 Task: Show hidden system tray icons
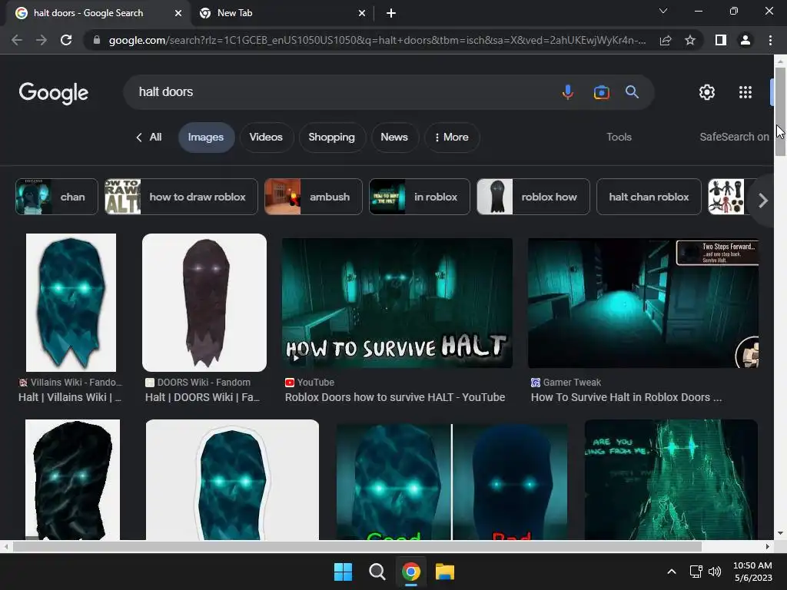pos(672,572)
